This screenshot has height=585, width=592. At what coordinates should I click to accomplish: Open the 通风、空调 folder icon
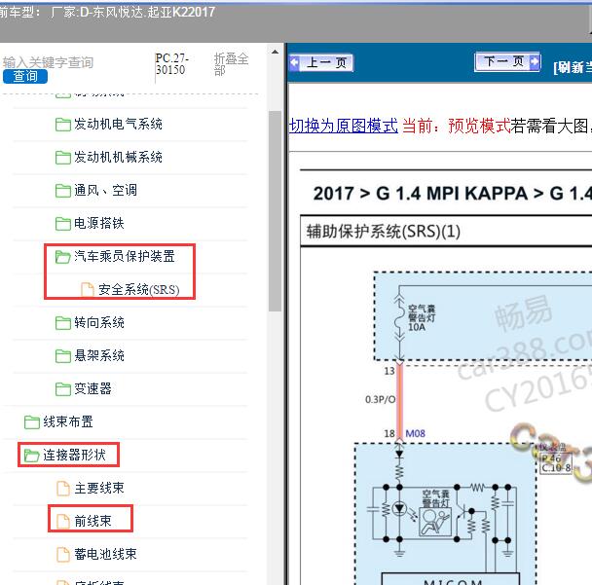coord(62,191)
